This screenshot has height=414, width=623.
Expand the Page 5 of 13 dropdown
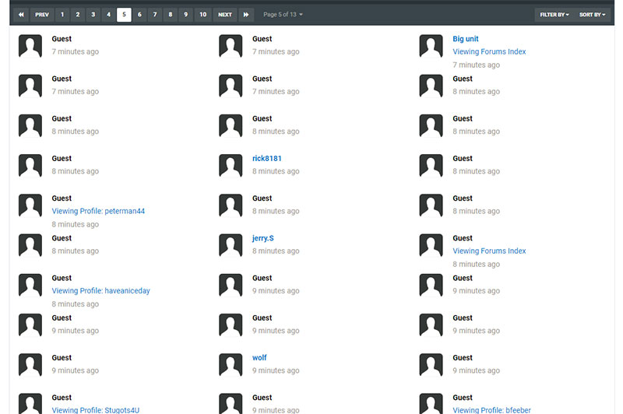(283, 15)
